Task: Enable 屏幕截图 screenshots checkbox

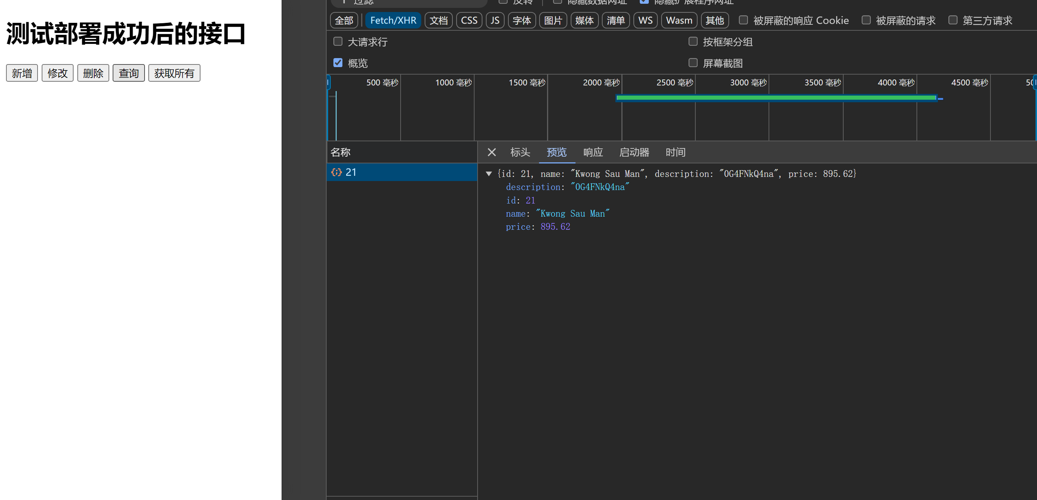Action: pyautogui.click(x=692, y=63)
